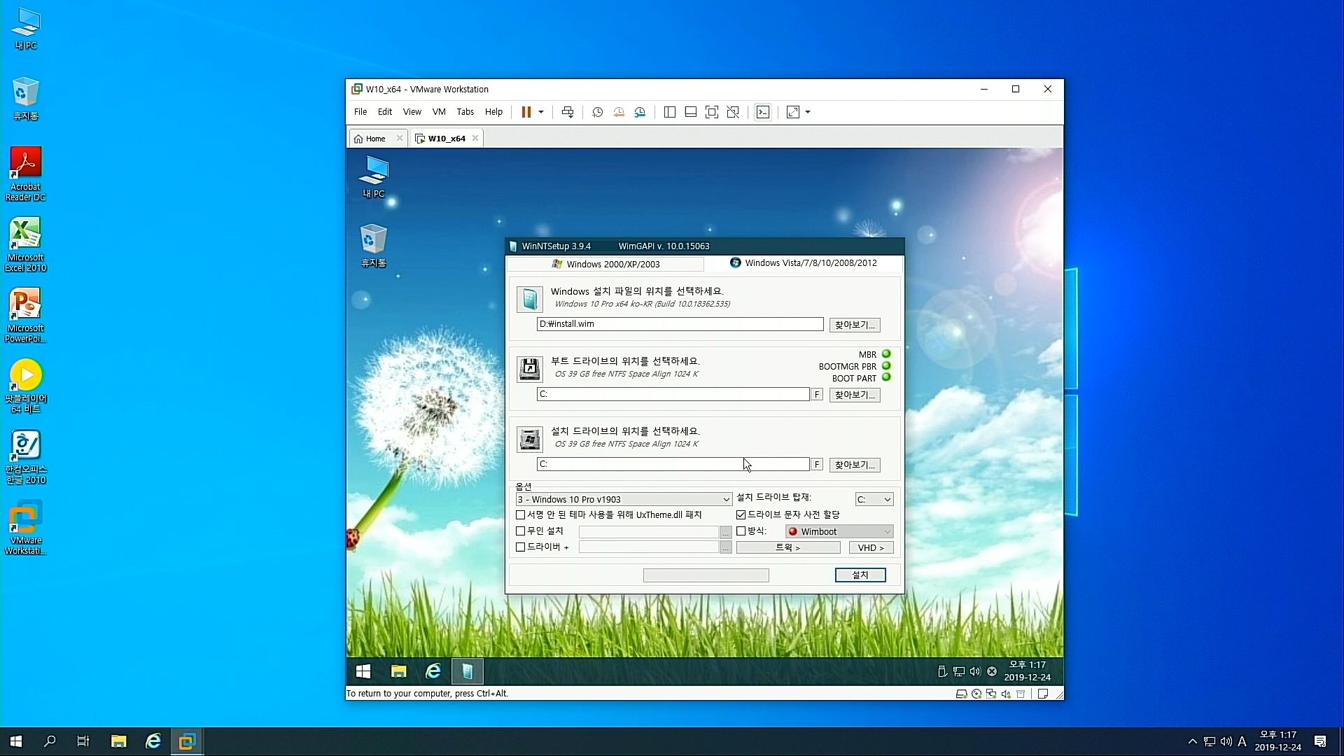Open PotPlayer 64-bit desktop icon

click(x=25, y=386)
